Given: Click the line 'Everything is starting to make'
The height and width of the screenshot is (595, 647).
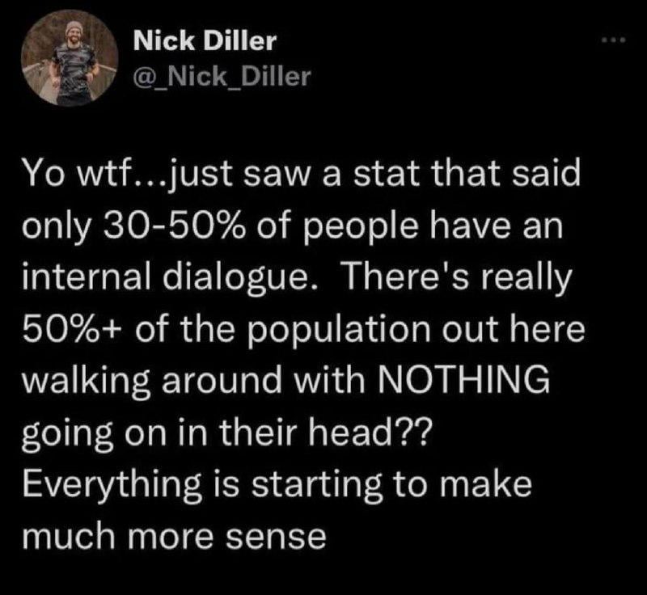Looking at the screenshot, I should click(277, 487).
